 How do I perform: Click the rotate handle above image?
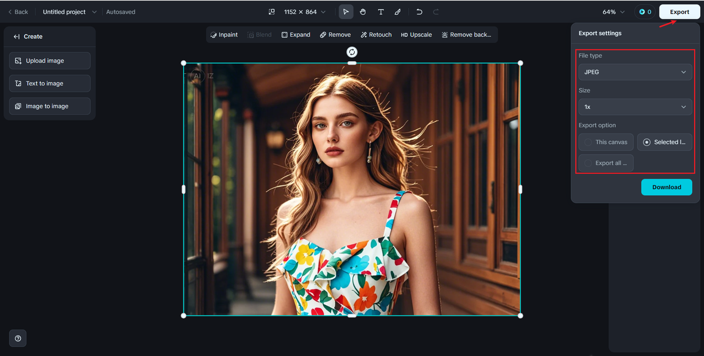352,52
